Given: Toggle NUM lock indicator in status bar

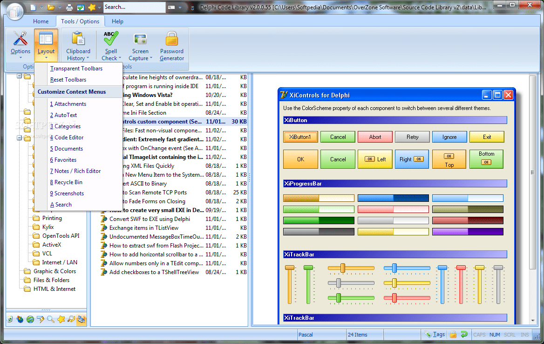Looking at the screenshot, I should [495, 334].
